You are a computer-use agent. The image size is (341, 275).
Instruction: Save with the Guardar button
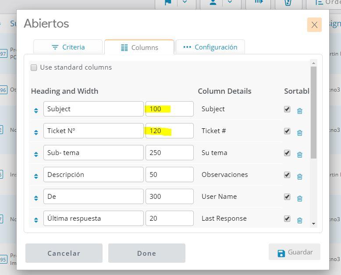(x=295, y=252)
